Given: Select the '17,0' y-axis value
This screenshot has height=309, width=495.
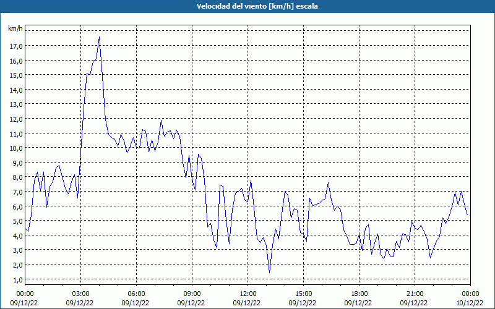Looking at the screenshot, I should 17,46.
